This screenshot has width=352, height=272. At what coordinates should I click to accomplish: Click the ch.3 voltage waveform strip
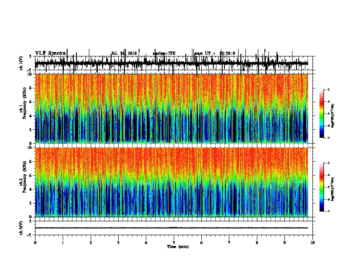175,228
